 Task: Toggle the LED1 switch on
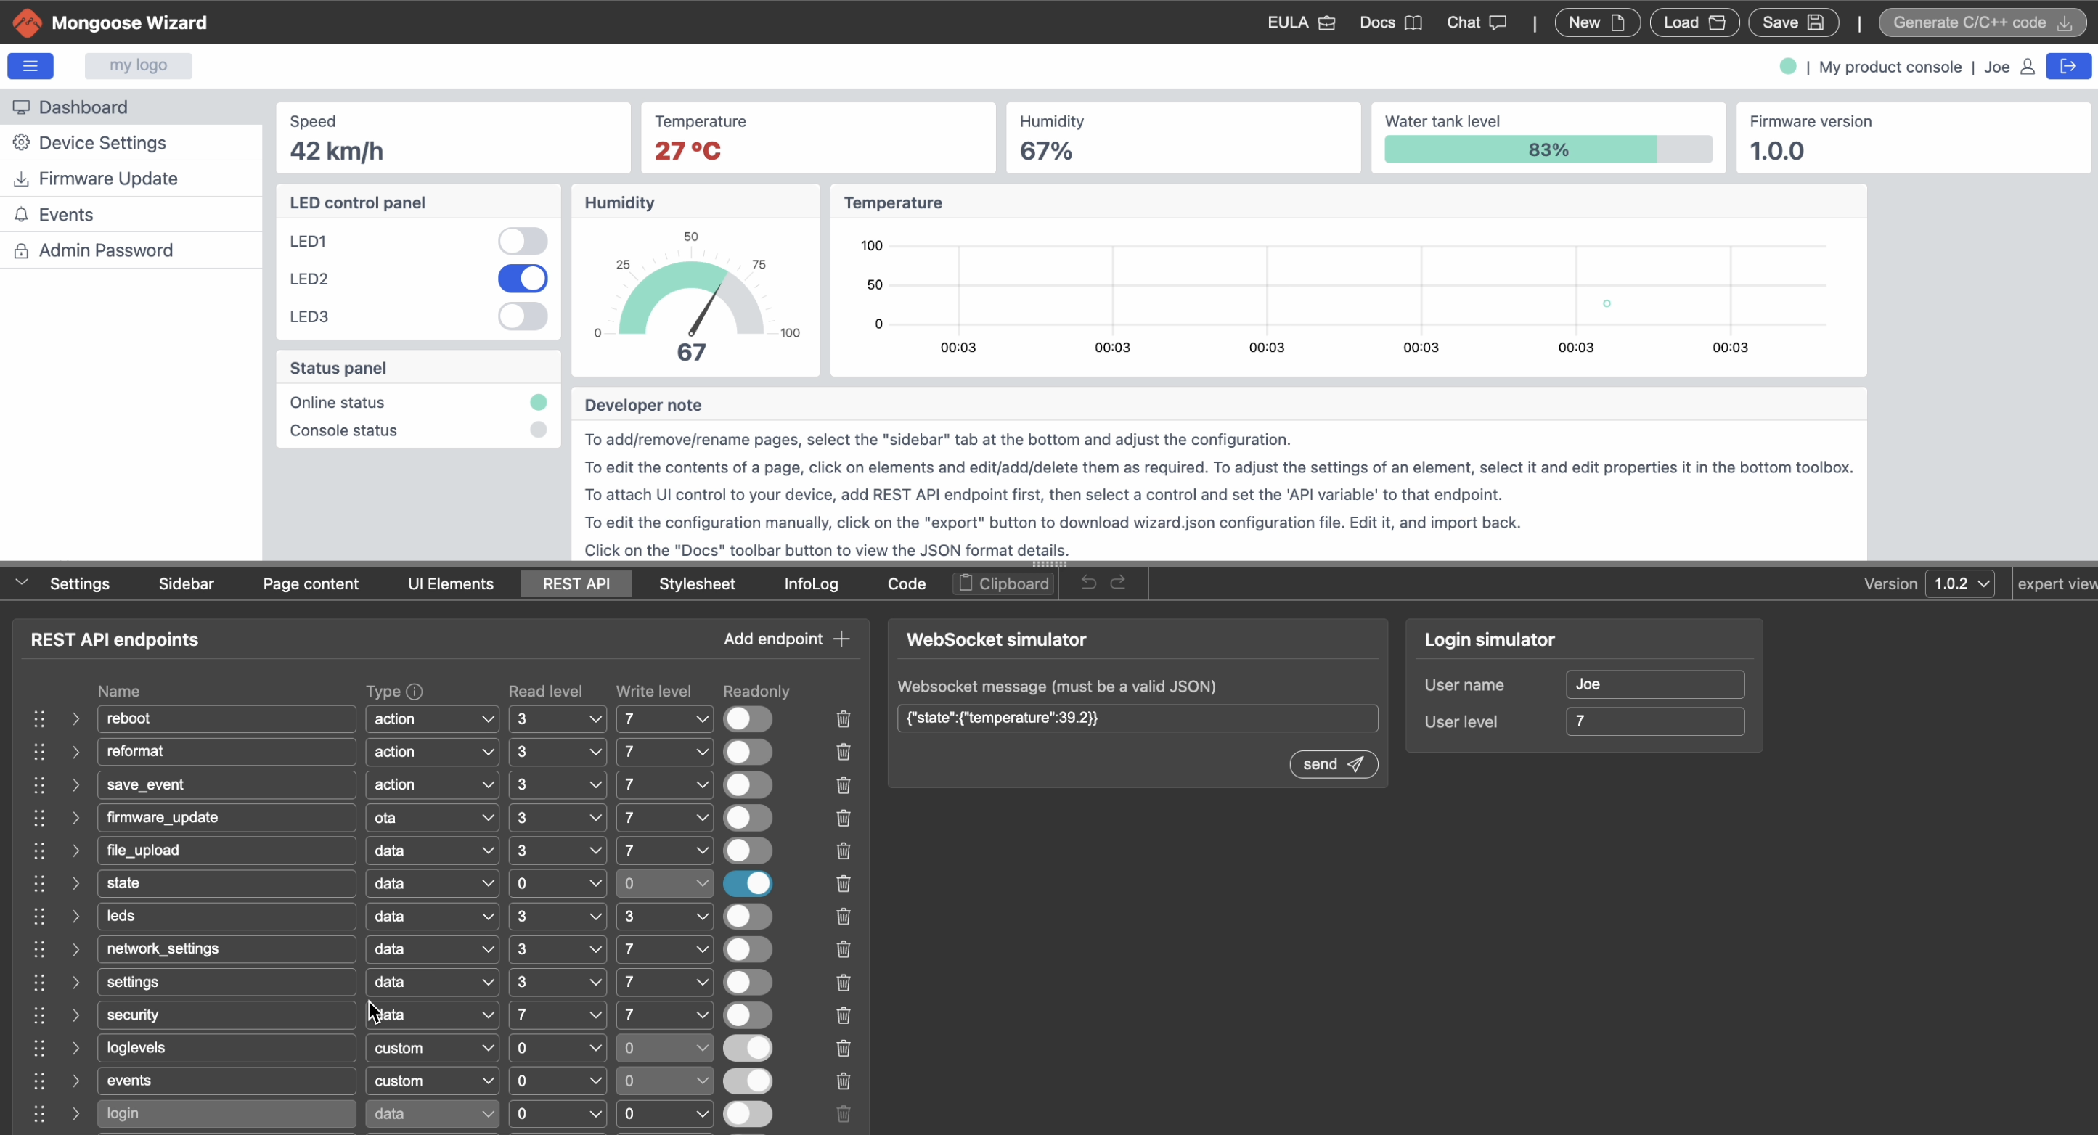click(522, 241)
